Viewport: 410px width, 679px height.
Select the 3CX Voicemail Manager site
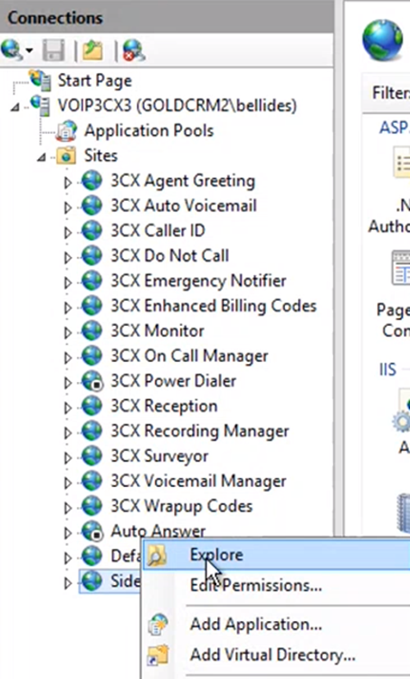[198, 481]
